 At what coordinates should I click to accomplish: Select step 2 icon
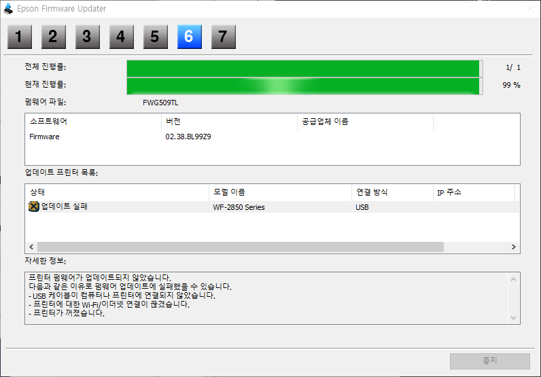[x=54, y=37]
